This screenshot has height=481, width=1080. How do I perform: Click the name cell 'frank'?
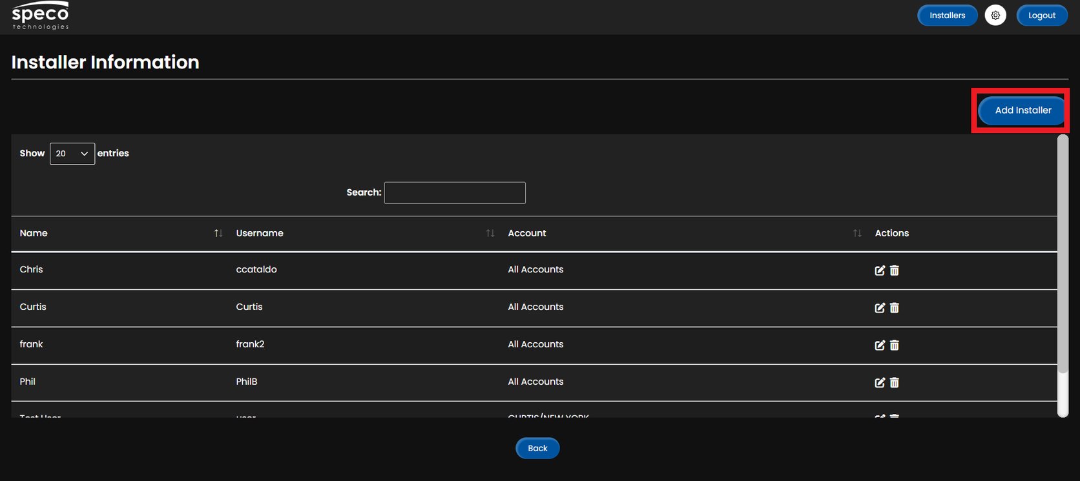pyautogui.click(x=31, y=344)
